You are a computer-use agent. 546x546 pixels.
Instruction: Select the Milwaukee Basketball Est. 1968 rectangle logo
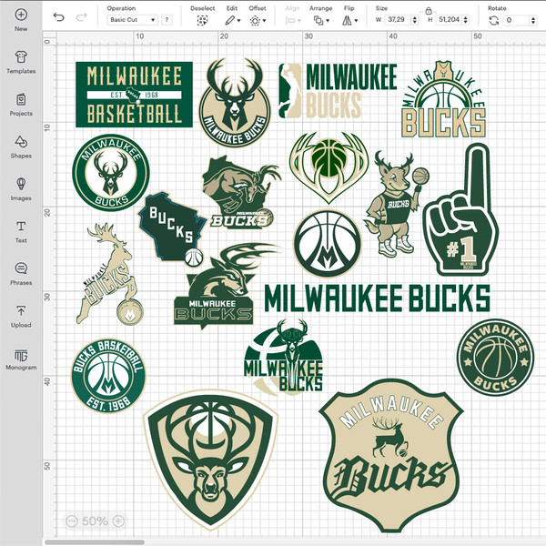pyautogui.click(x=134, y=95)
